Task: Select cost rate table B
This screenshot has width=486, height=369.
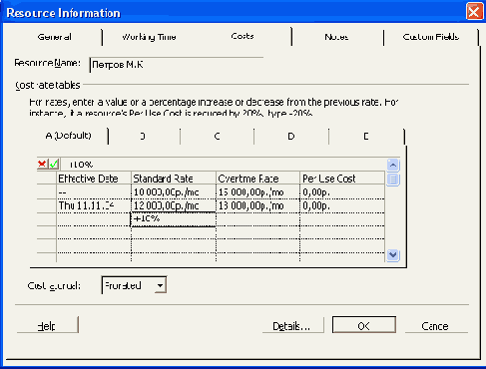Action: (x=143, y=136)
